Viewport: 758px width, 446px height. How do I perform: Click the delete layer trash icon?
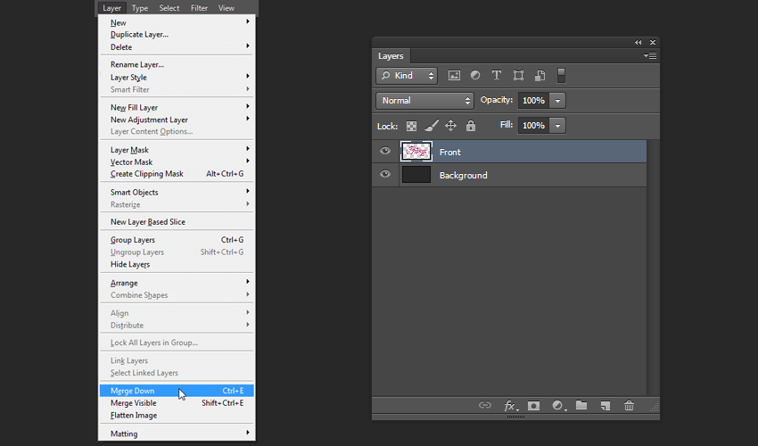pos(629,406)
